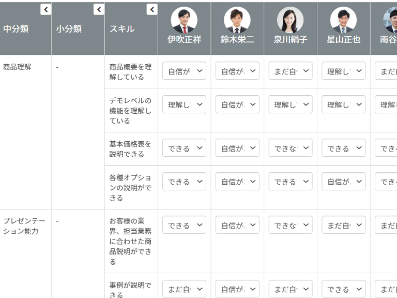Click 伊吹正祥's profile avatar

click(x=184, y=20)
